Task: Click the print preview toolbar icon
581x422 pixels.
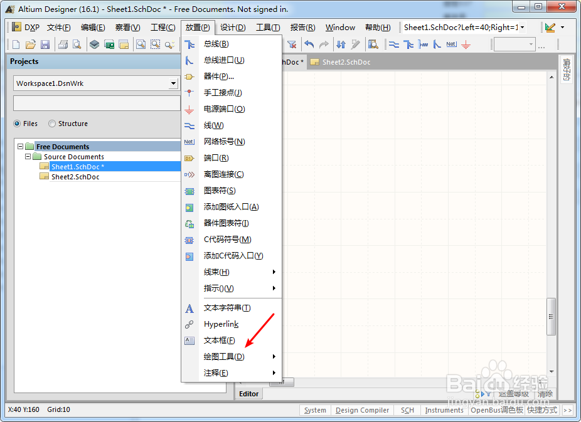Action: tap(77, 45)
